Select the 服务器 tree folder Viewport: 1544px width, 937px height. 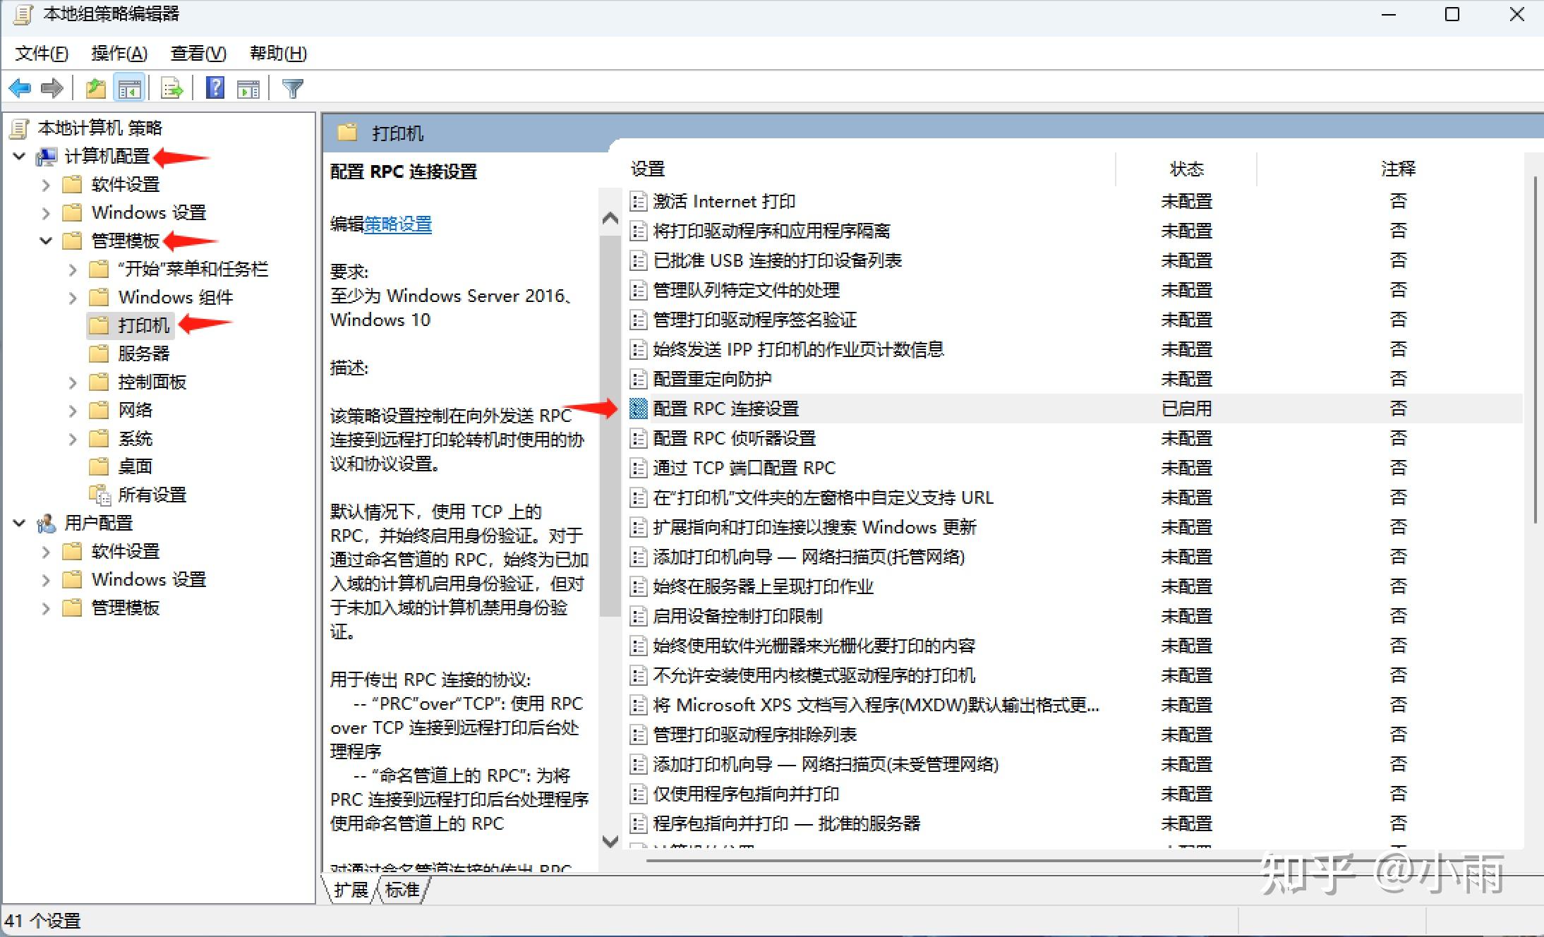[x=144, y=353]
